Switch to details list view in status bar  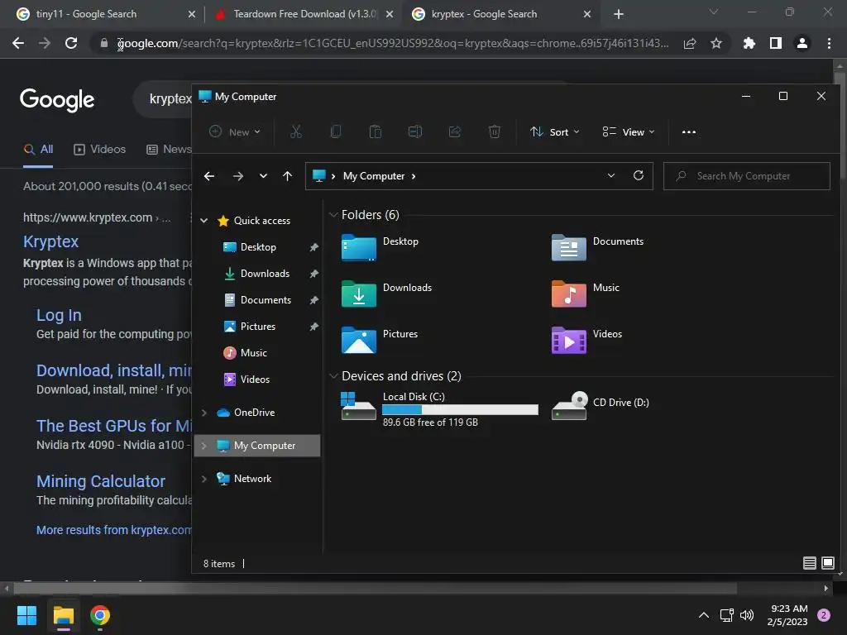[809, 563]
